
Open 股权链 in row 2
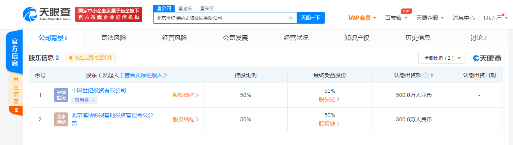[x=329, y=124]
